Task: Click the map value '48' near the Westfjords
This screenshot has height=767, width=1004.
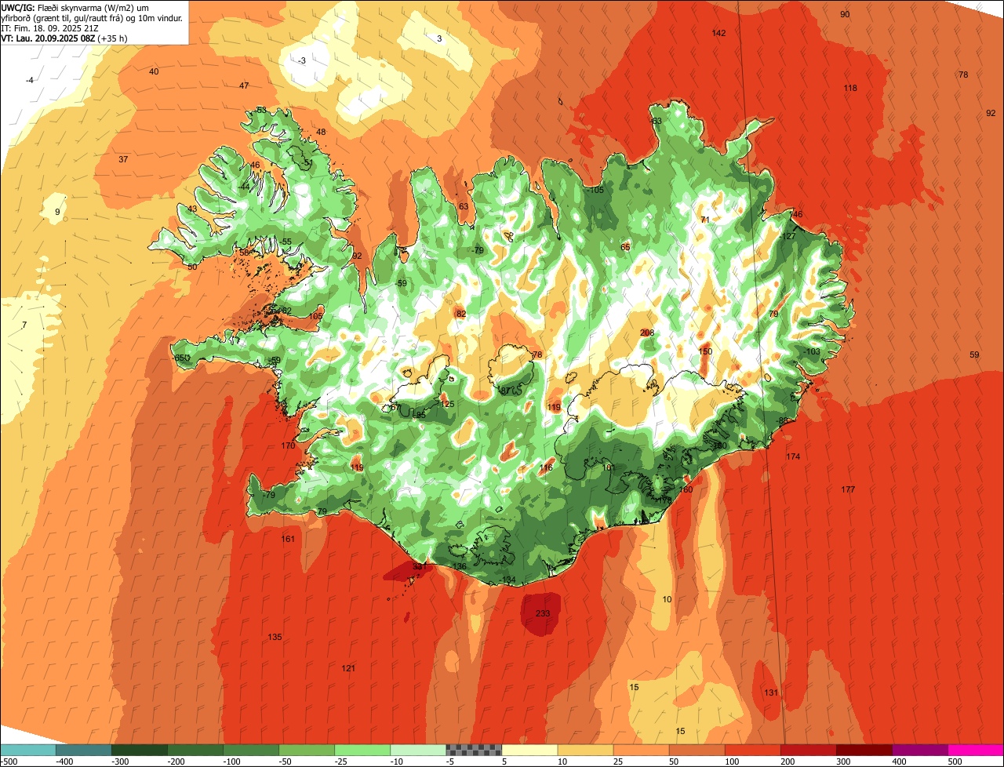Action: click(321, 132)
